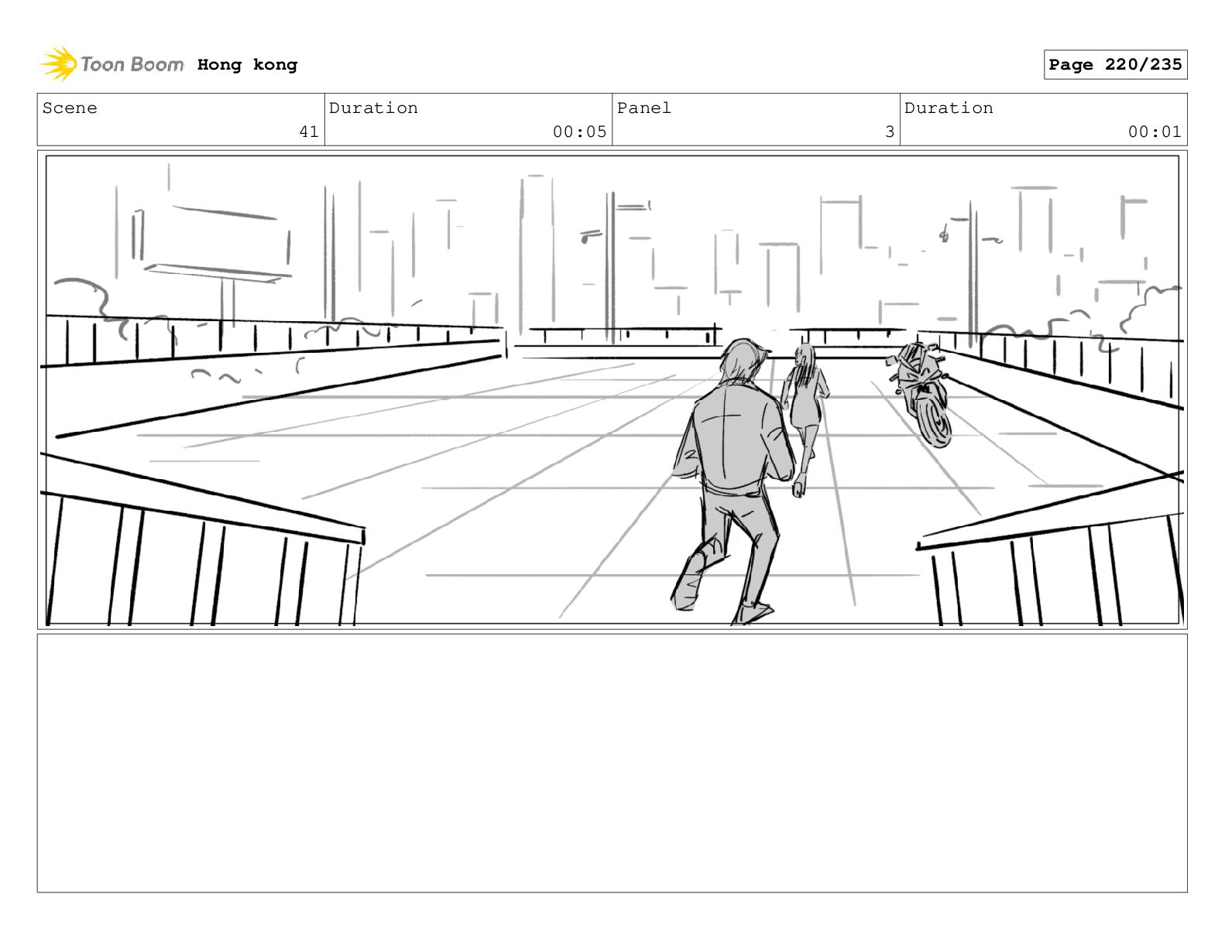Select the 'Hong kong' project title
Viewport: 1225px width, 948px height.
(x=247, y=65)
